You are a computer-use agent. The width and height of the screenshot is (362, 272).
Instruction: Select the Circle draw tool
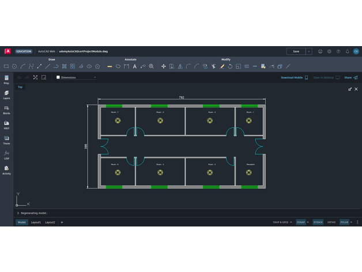click(14, 66)
